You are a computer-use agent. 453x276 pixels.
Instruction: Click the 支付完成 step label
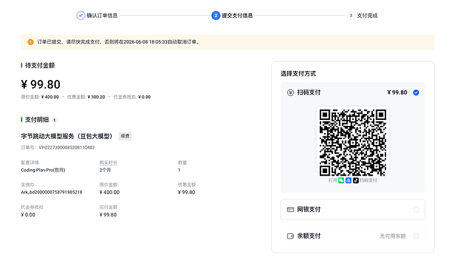tap(367, 16)
